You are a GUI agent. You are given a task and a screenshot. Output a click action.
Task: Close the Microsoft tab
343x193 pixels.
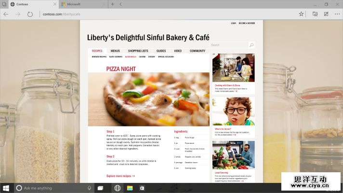point(104,4)
